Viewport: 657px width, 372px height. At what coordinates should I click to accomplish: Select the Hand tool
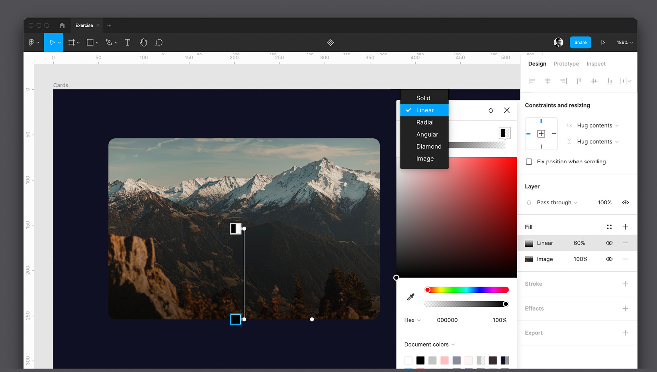tap(143, 42)
